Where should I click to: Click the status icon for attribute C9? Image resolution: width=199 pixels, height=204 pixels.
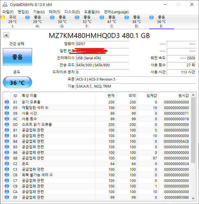(7, 186)
